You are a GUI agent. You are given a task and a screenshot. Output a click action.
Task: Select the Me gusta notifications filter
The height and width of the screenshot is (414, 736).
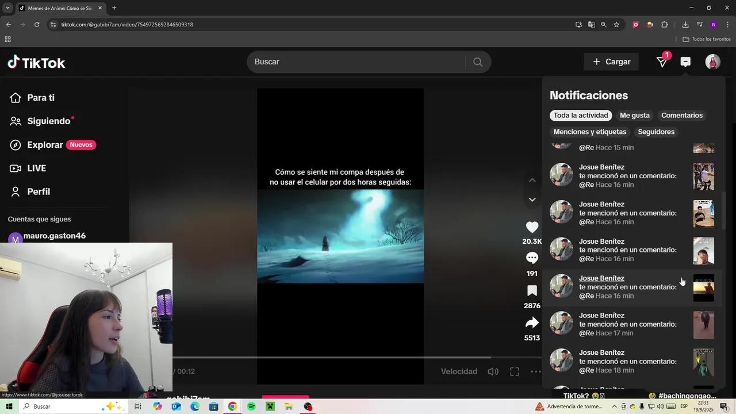635,116
